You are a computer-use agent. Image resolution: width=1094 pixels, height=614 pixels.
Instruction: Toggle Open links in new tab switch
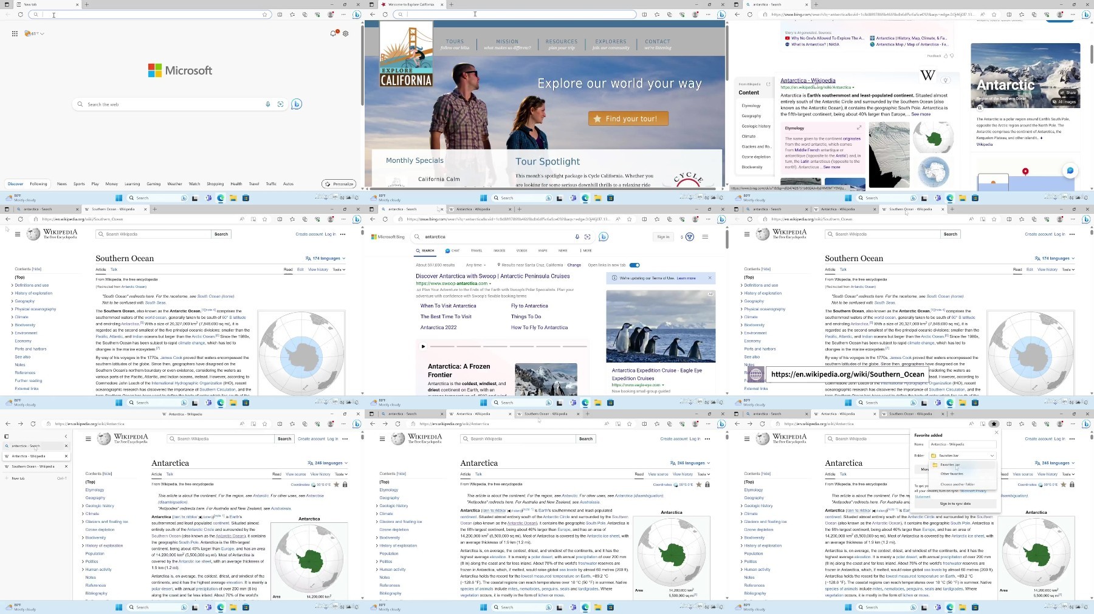(x=635, y=265)
